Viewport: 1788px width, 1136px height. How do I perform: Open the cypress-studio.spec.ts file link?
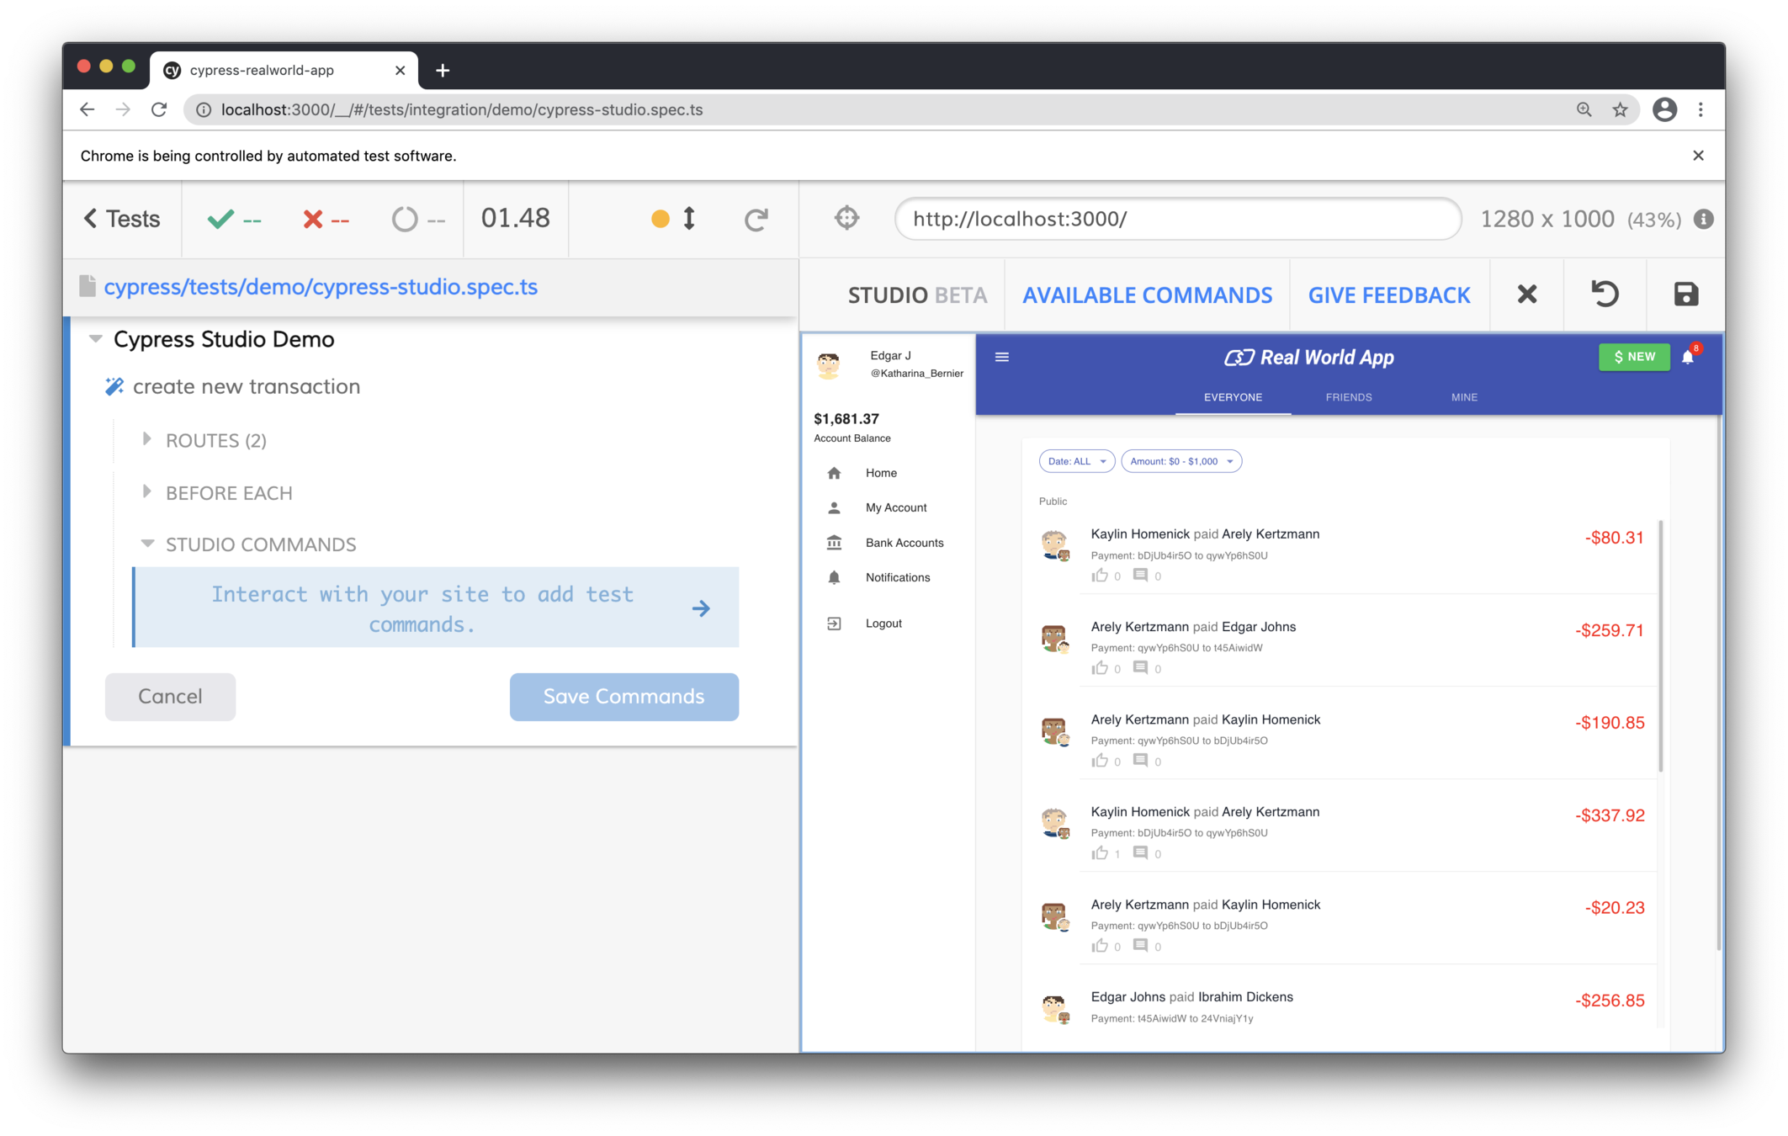click(x=321, y=287)
